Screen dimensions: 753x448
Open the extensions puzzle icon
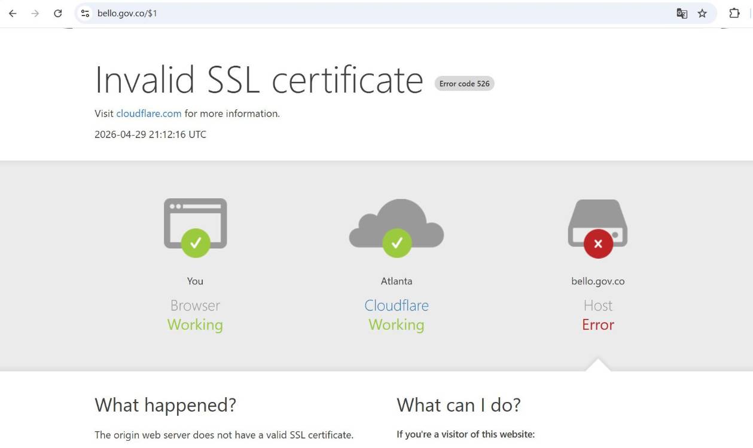pos(734,13)
